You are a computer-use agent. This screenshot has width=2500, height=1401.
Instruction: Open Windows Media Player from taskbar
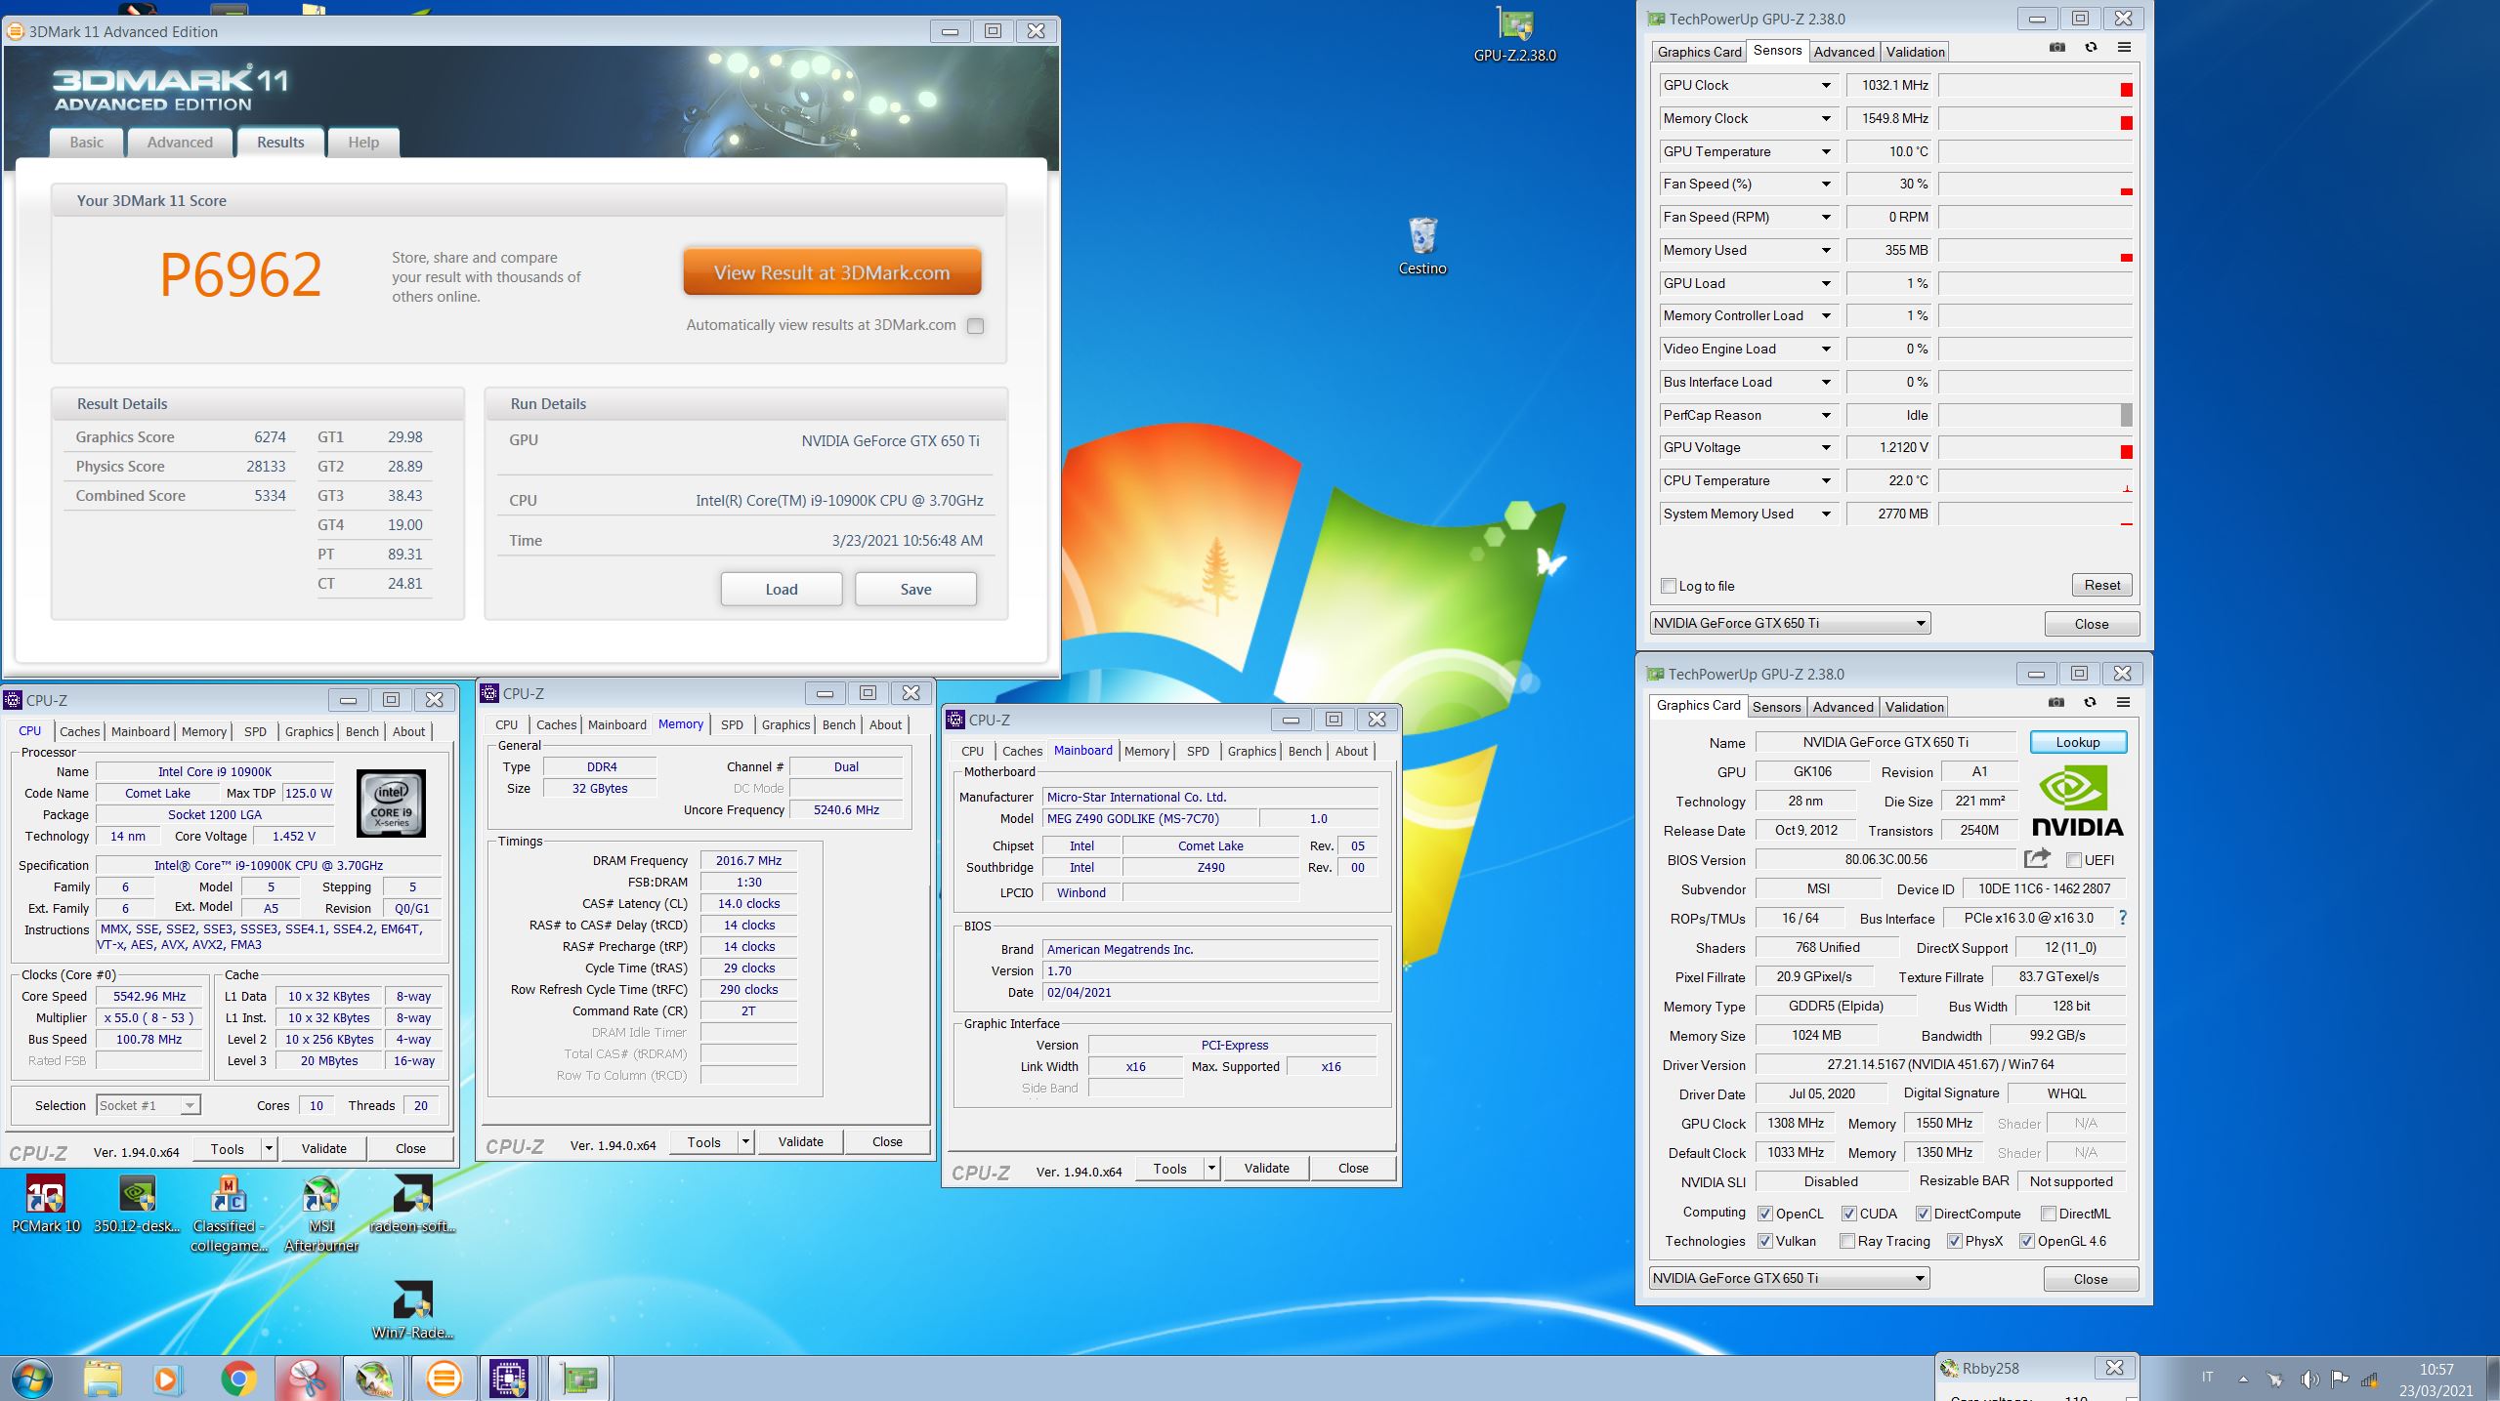click(168, 1379)
